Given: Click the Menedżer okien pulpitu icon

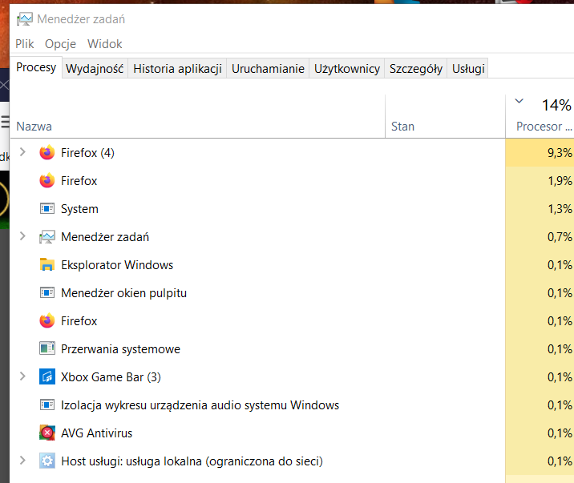Looking at the screenshot, I should click(47, 293).
